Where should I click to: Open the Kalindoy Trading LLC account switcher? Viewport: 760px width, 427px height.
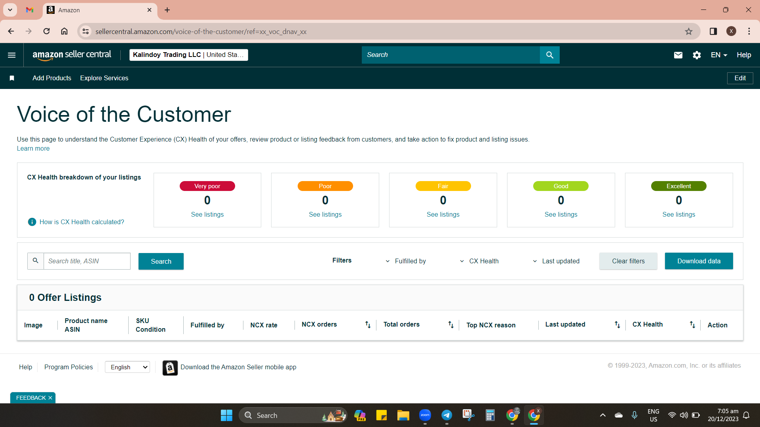coord(189,55)
